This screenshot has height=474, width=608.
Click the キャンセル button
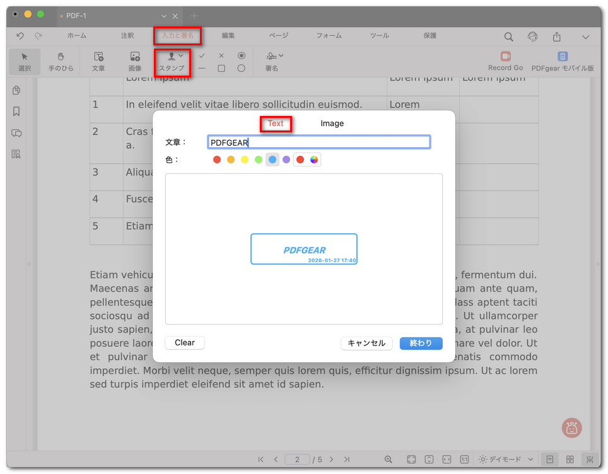[x=366, y=343]
